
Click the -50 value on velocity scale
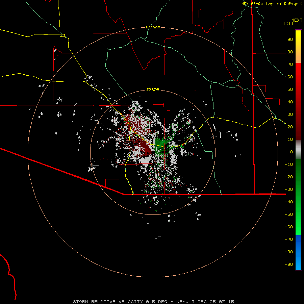tap(289, 214)
